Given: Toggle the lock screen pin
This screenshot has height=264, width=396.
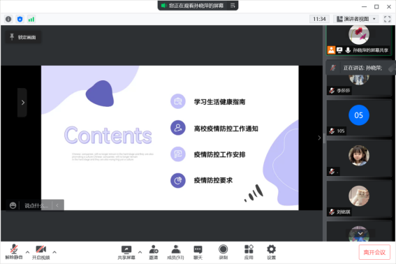Looking at the screenshot, I should 23,37.
